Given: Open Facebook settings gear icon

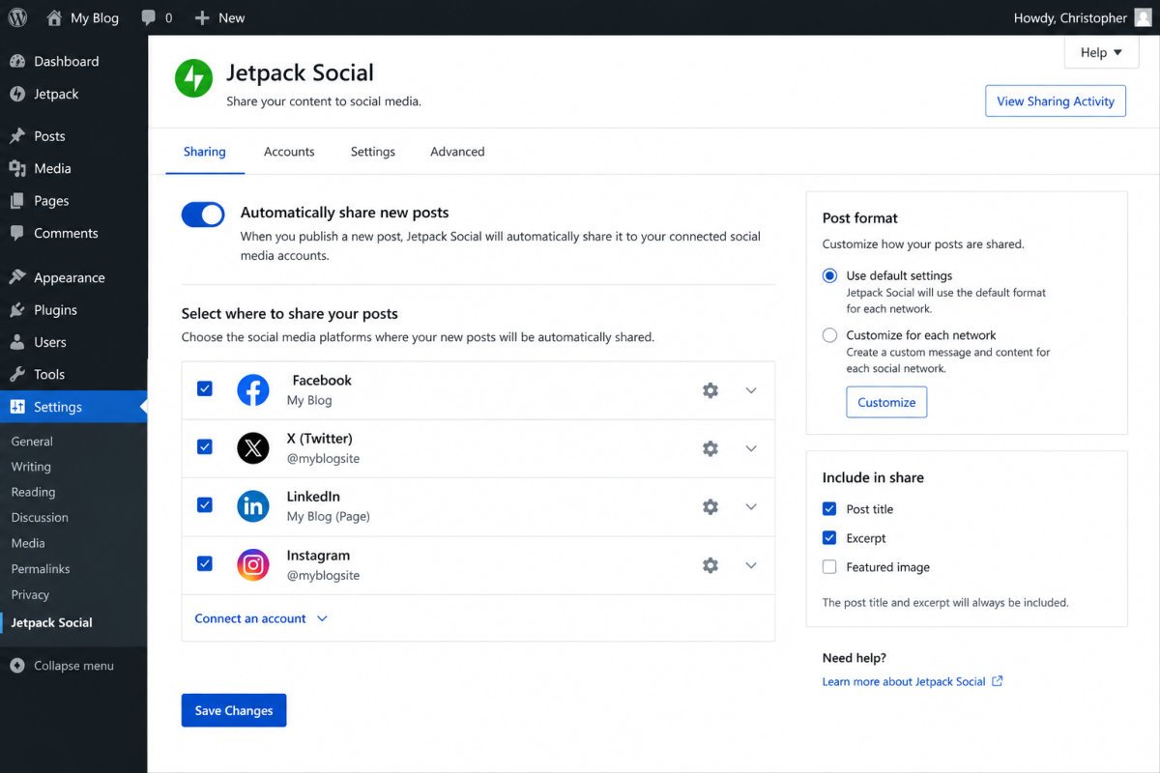Looking at the screenshot, I should point(710,390).
